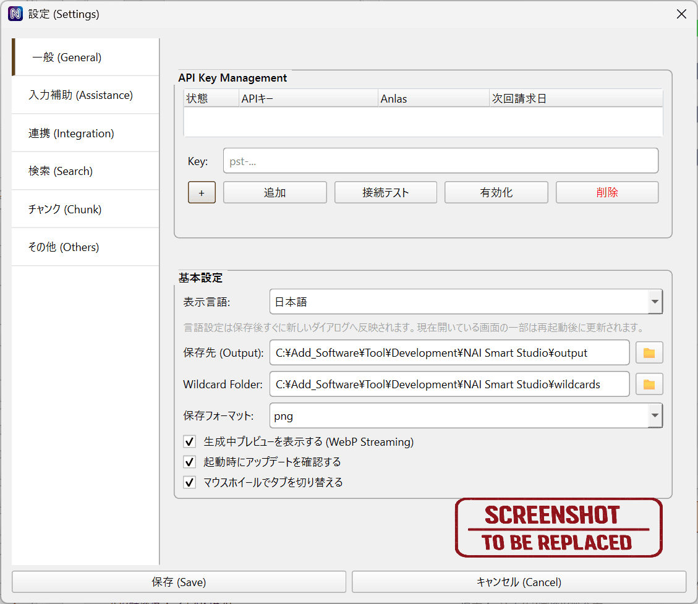Click the folder icon beside Wildcard Folder

[649, 384]
